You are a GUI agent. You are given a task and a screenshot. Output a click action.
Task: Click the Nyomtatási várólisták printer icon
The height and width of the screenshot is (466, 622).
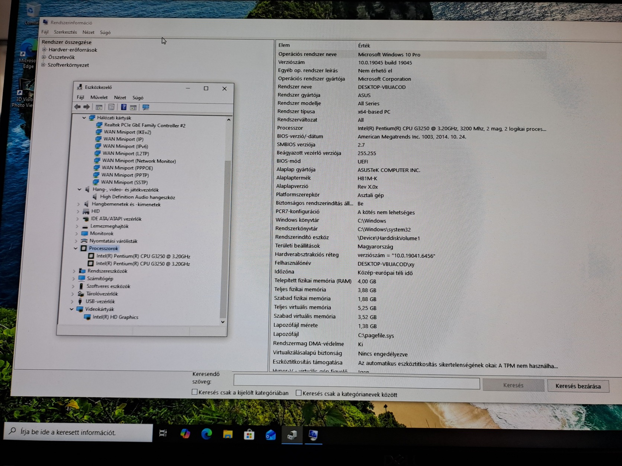pyautogui.click(x=84, y=241)
